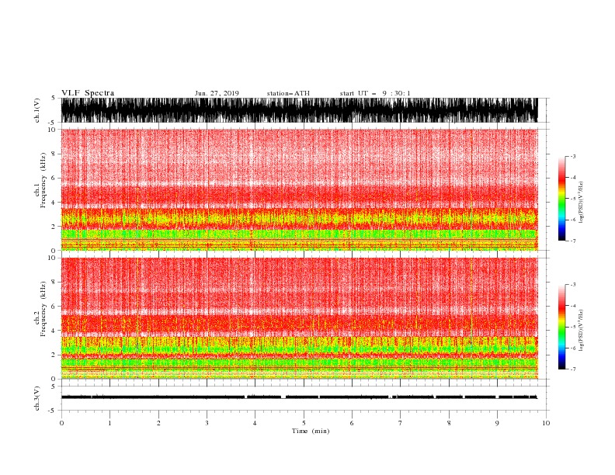
Task: Click the time axis tick label '10'
Action: click(x=546, y=423)
